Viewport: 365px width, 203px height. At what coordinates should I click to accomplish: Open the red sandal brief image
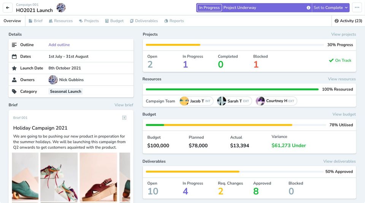(98, 177)
